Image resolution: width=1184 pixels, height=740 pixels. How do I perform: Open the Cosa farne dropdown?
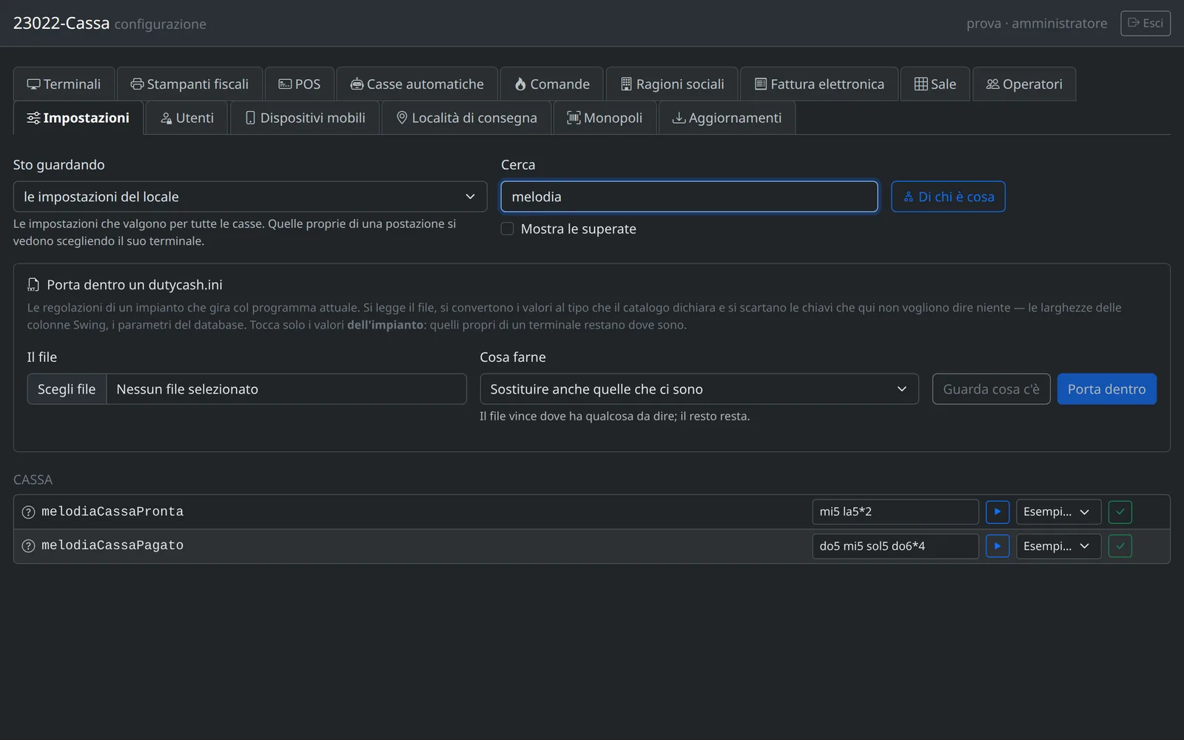coord(699,389)
